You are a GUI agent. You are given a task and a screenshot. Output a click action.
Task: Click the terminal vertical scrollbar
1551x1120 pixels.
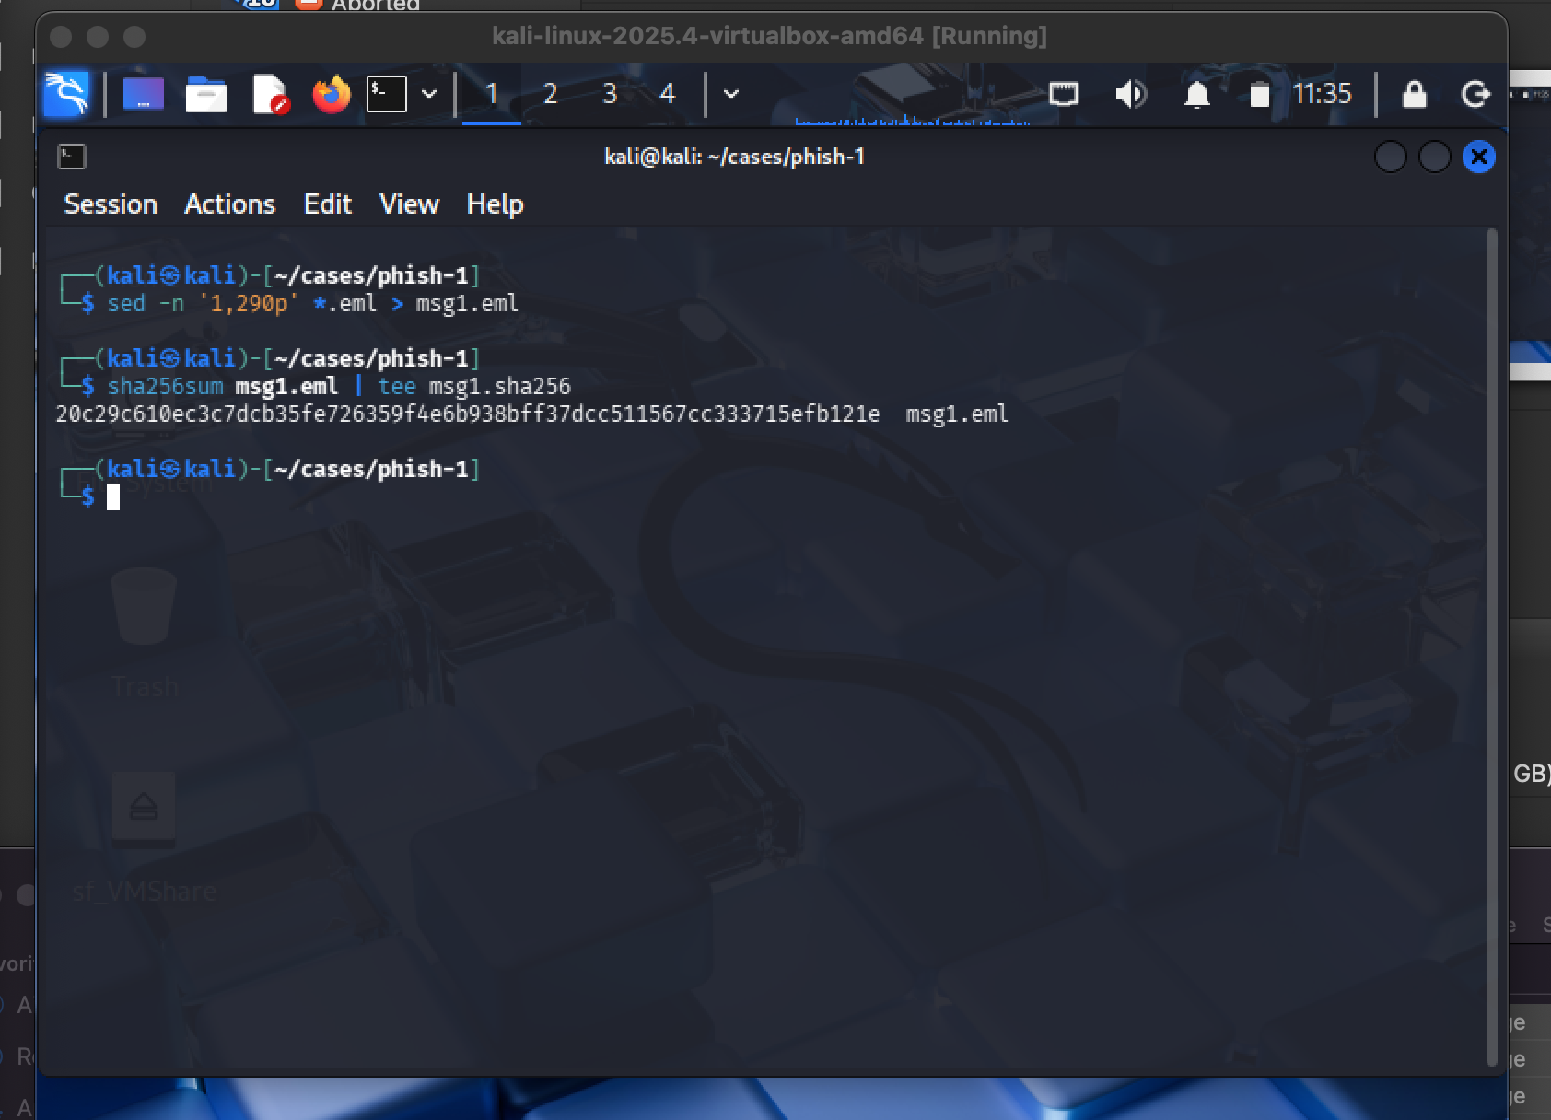pyautogui.click(x=1492, y=645)
